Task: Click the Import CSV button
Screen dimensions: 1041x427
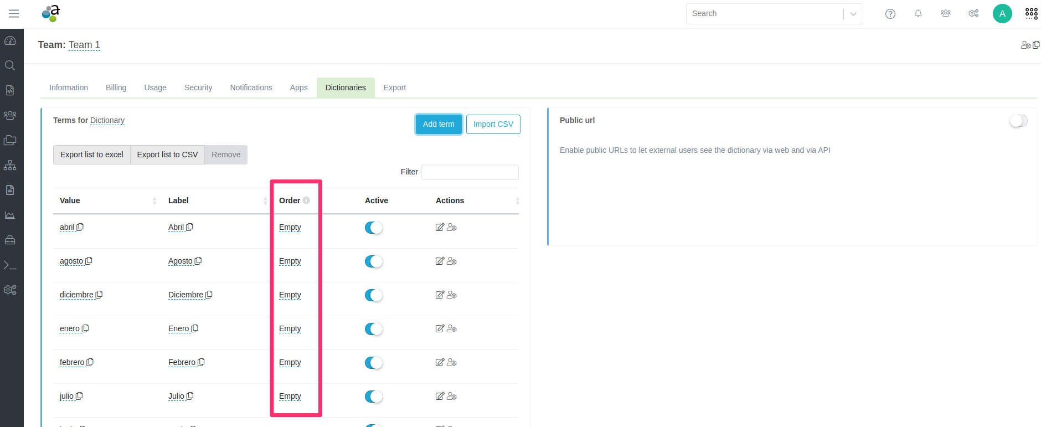Action: (x=493, y=124)
